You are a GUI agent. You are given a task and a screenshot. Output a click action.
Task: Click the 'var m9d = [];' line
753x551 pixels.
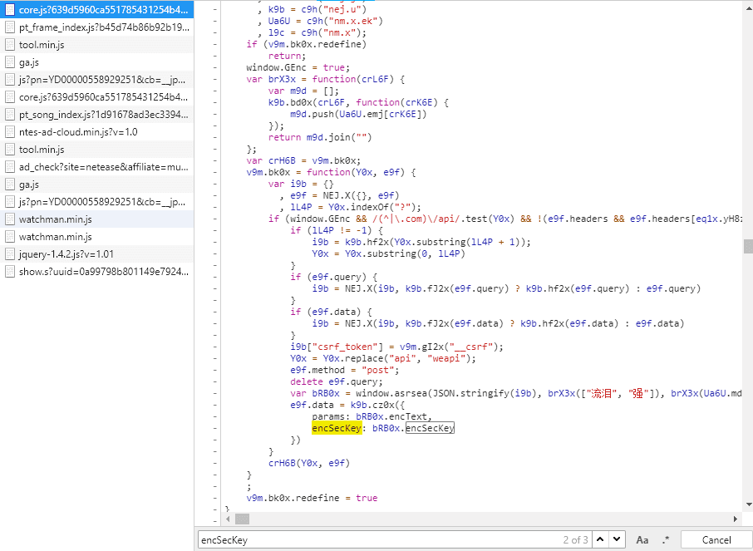tap(303, 91)
